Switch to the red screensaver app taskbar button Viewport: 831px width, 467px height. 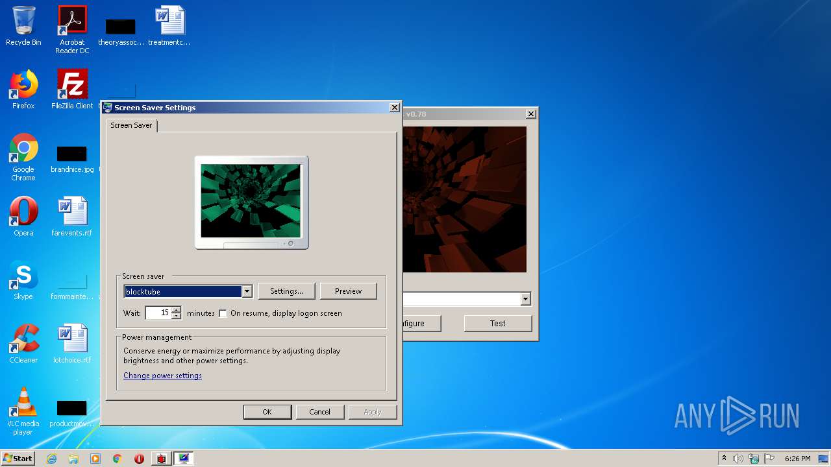[162, 459]
